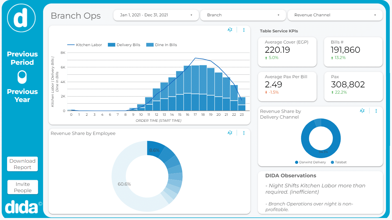Toggle Previous Period / Previous Year switch
Screen dimensions: 392x220
pyautogui.click(x=22, y=77)
